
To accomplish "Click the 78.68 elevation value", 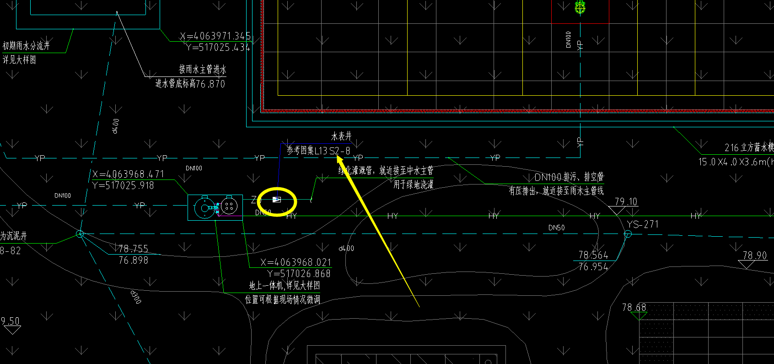I will 634,308.
